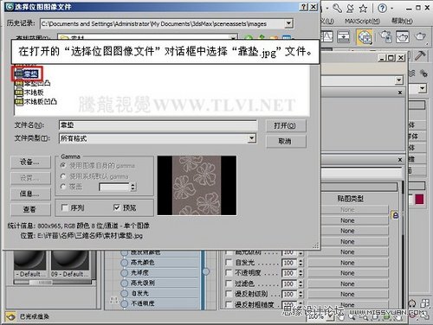Click the file icon of 靠垫凹凸
This screenshot has width=433, height=325.
click(x=19, y=84)
